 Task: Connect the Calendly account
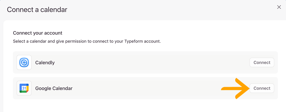coord(262,63)
